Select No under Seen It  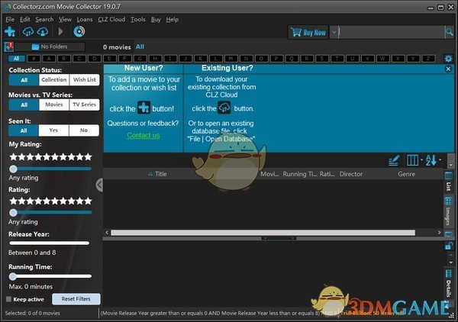click(84, 130)
